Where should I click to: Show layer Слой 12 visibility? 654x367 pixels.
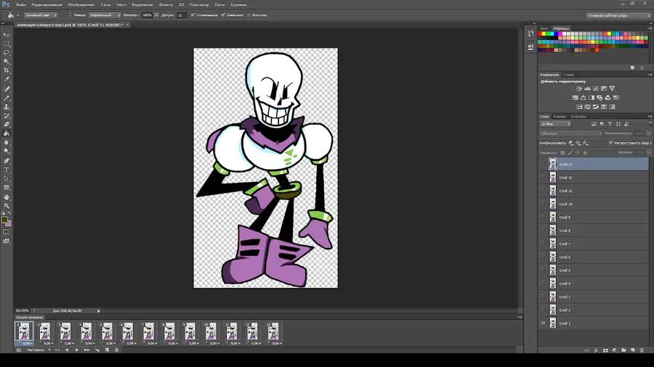(x=543, y=178)
